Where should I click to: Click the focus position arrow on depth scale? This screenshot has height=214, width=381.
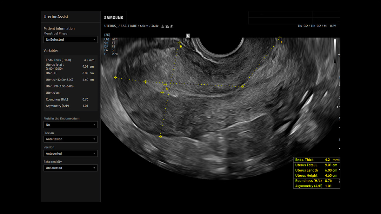click(338, 107)
